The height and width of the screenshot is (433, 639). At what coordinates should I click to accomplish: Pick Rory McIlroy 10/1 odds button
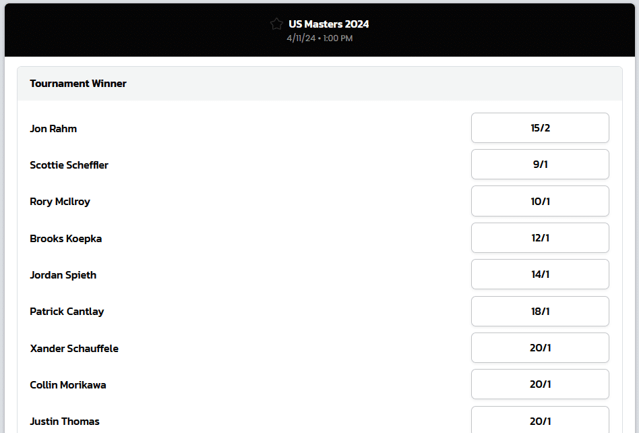click(540, 201)
